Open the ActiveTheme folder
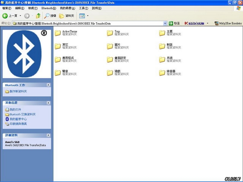 click(66, 33)
